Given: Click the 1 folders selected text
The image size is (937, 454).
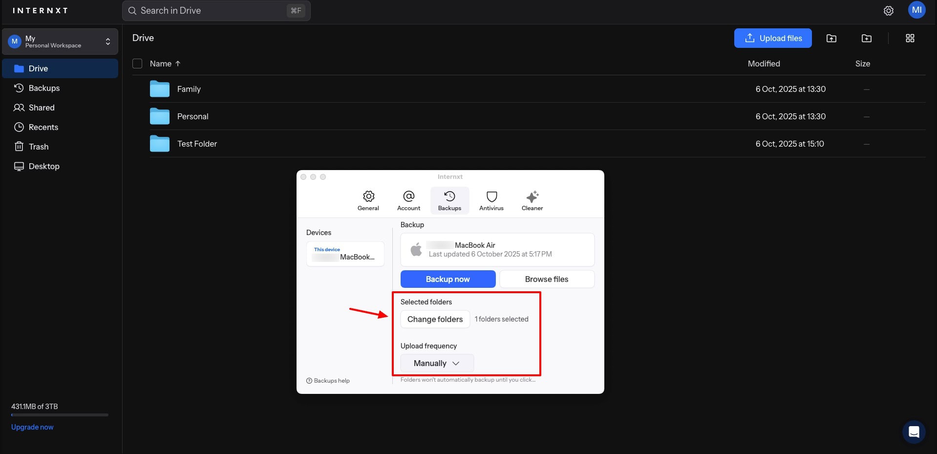Looking at the screenshot, I should (x=502, y=319).
